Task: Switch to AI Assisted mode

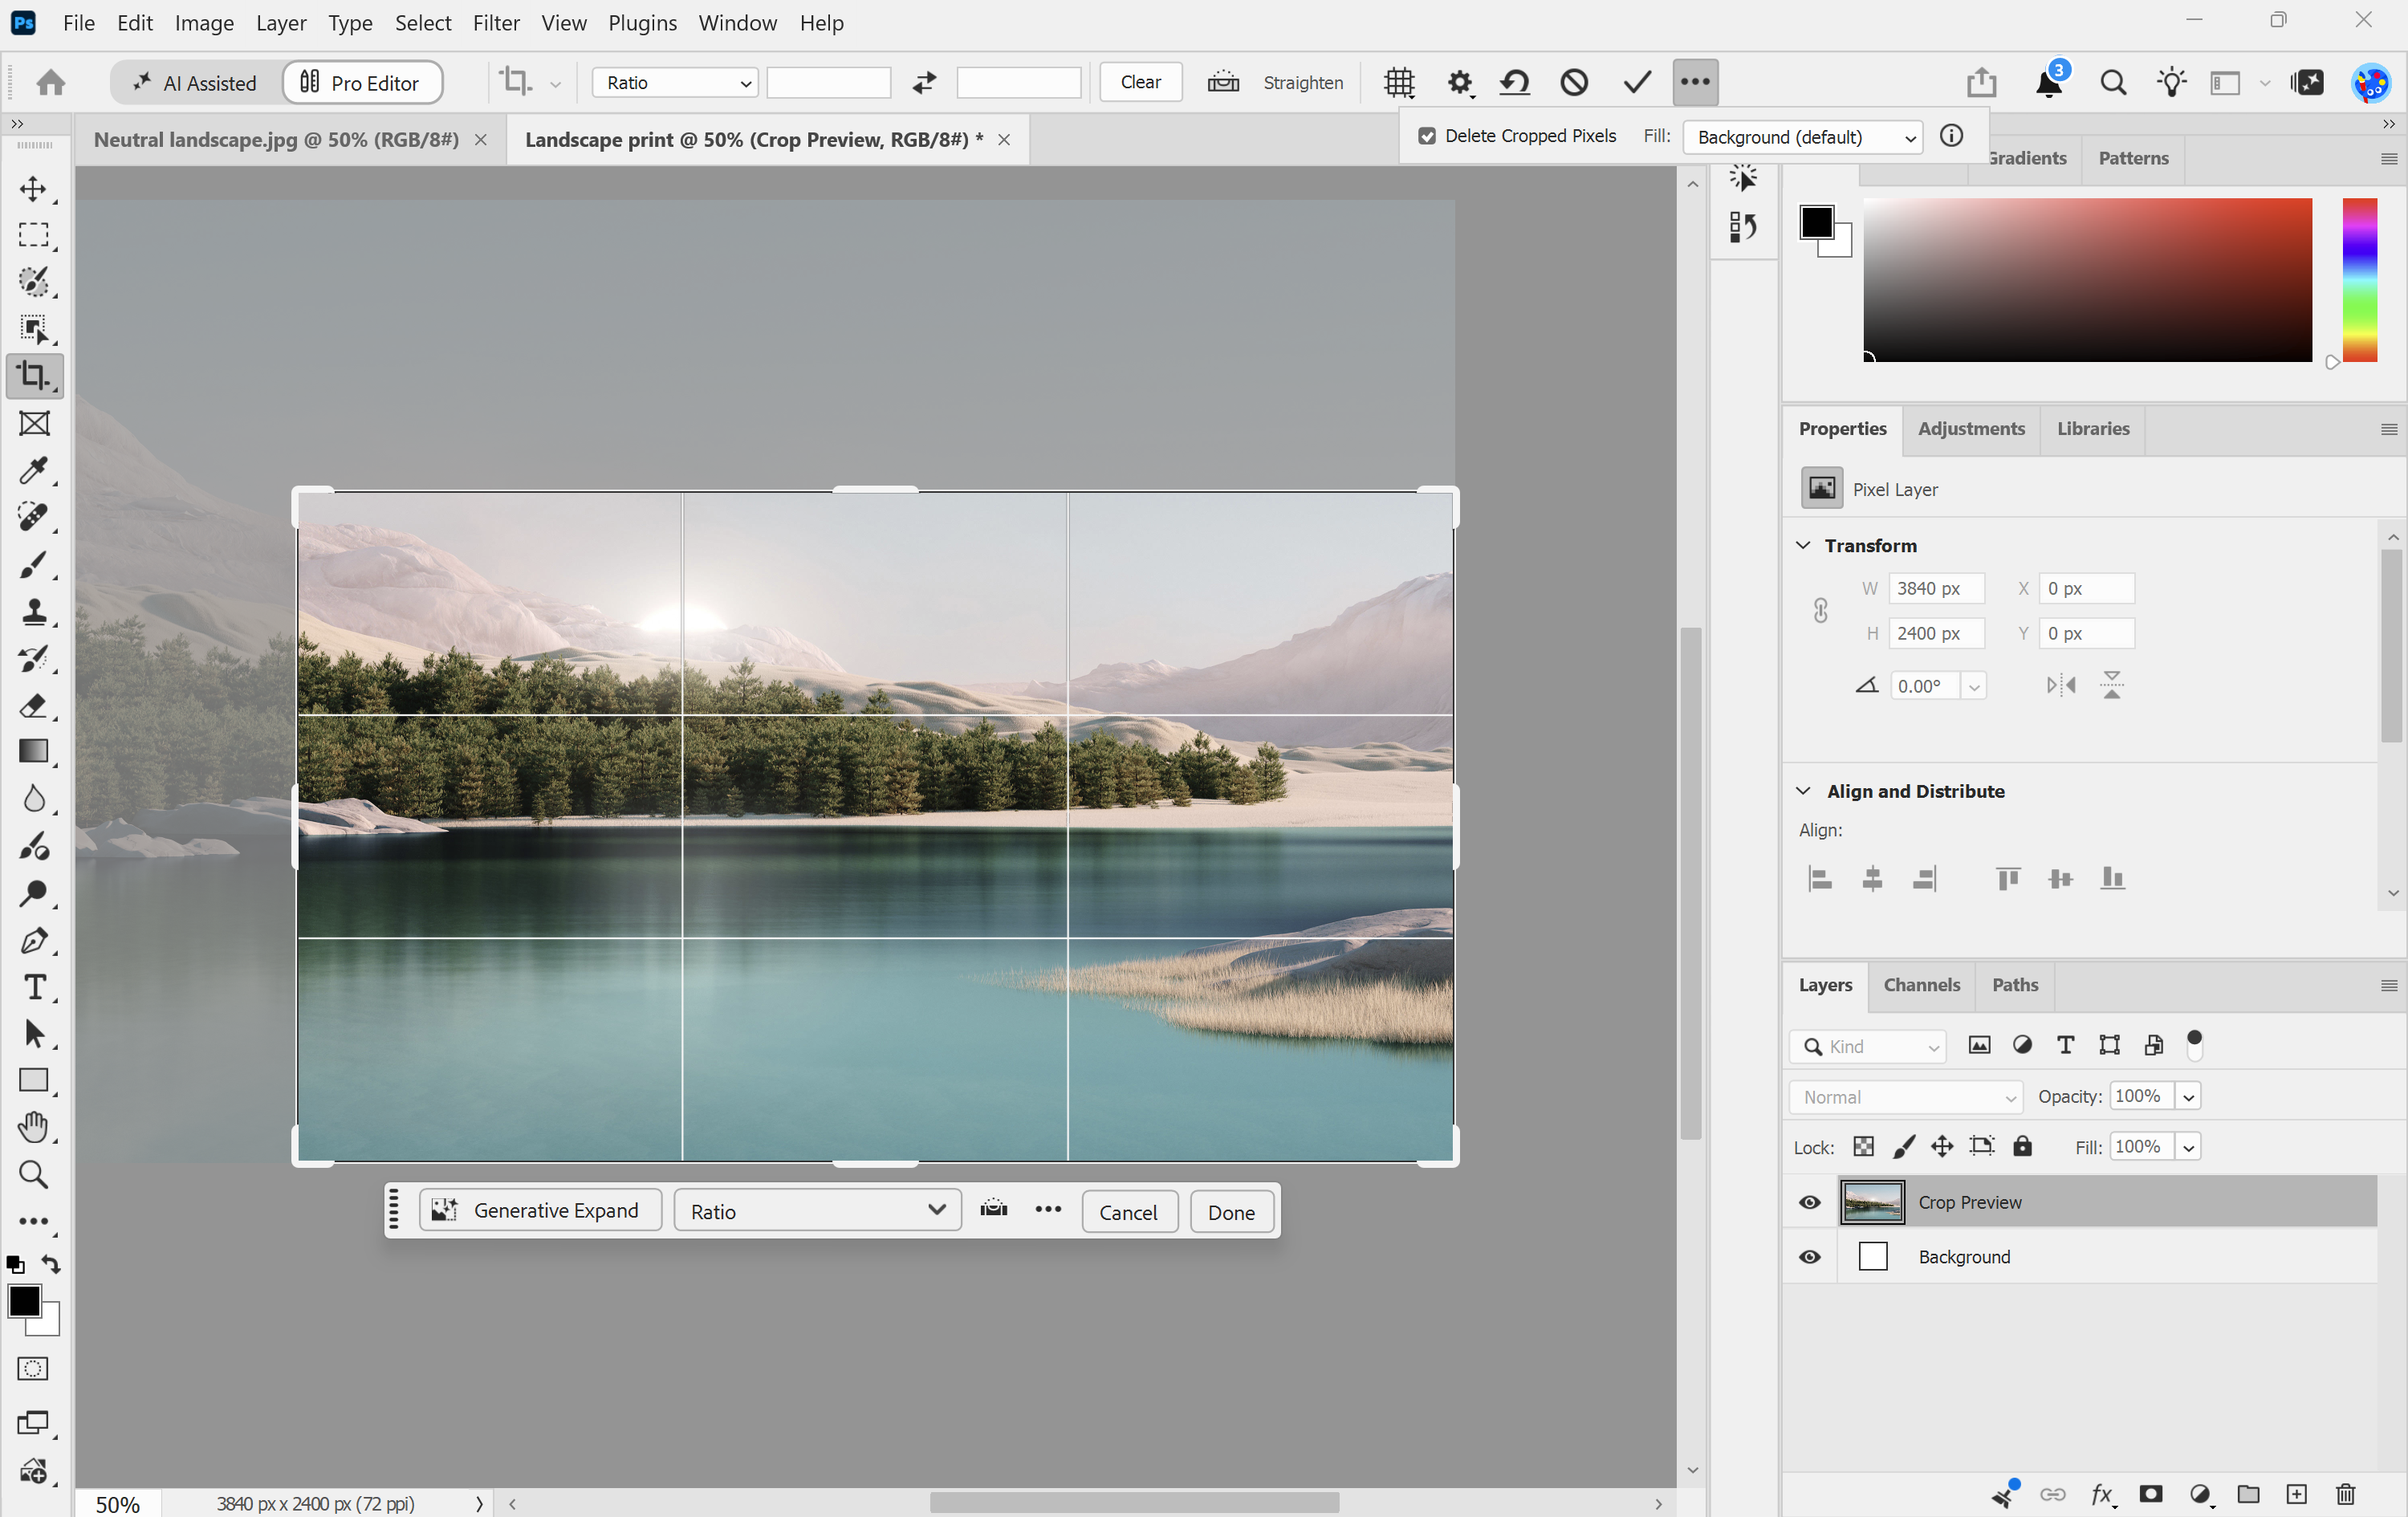Action: (196, 83)
